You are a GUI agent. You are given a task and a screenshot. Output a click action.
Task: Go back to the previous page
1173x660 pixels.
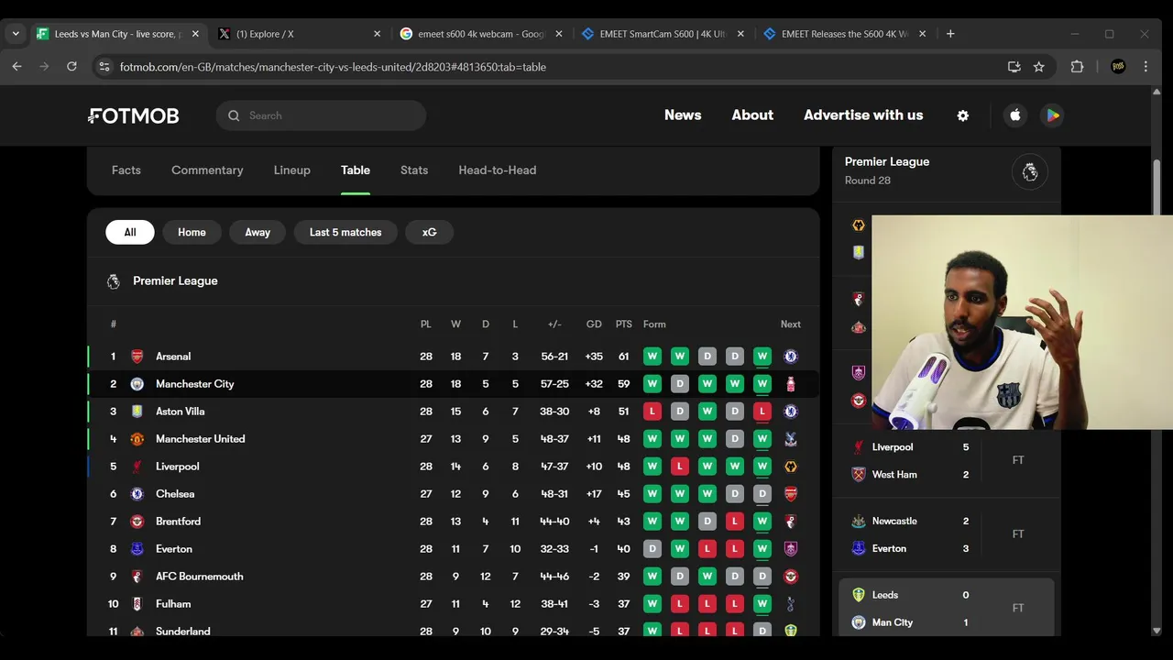pos(16,67)
